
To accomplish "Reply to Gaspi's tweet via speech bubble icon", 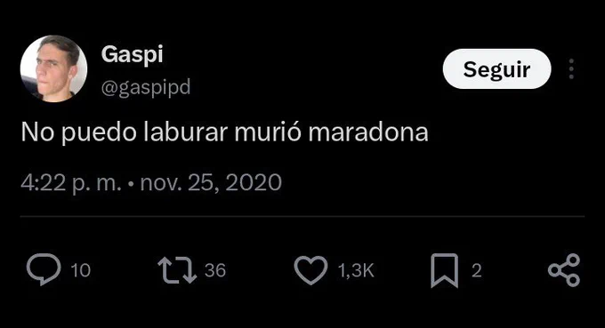I will pos(44,269).
